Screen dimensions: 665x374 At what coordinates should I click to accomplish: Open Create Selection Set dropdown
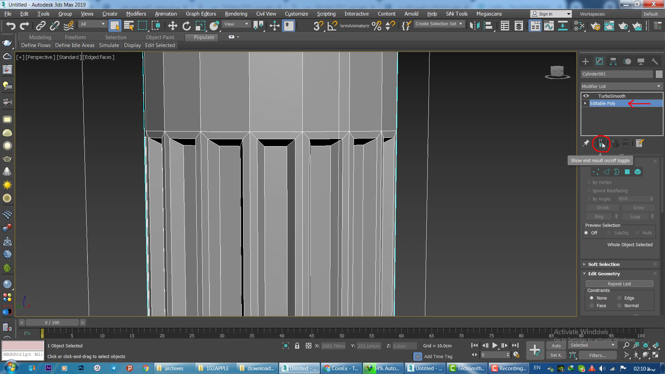(x=439, y=24)
